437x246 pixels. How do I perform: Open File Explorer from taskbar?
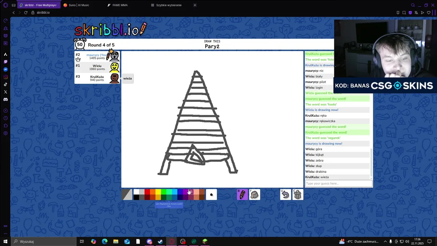[116, 242]
